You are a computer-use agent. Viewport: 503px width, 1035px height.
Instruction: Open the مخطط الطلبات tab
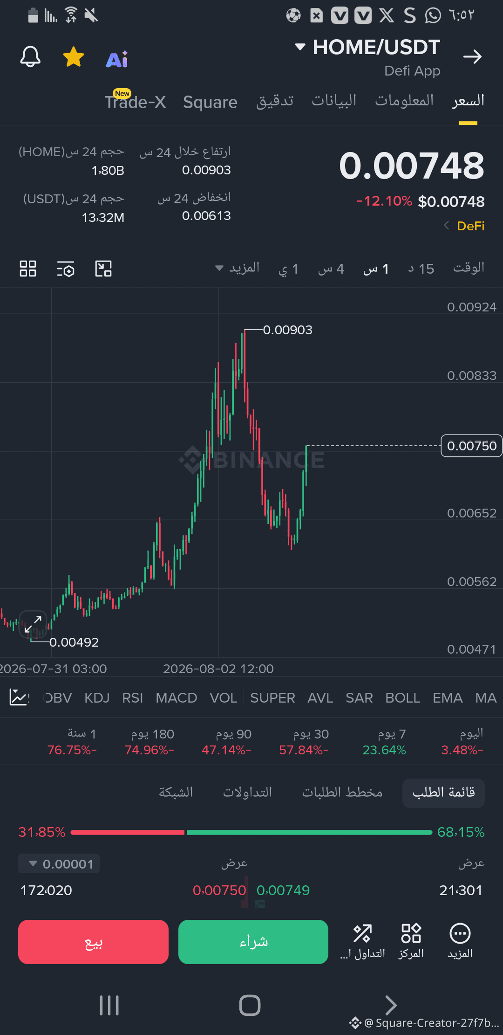tap(342, 793)
